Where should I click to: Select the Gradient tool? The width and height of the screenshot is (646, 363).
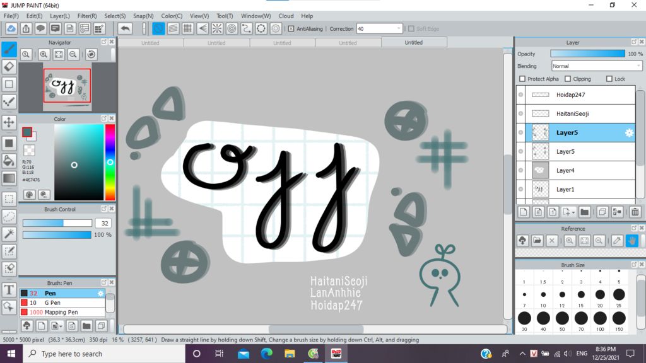click(9, 178)
